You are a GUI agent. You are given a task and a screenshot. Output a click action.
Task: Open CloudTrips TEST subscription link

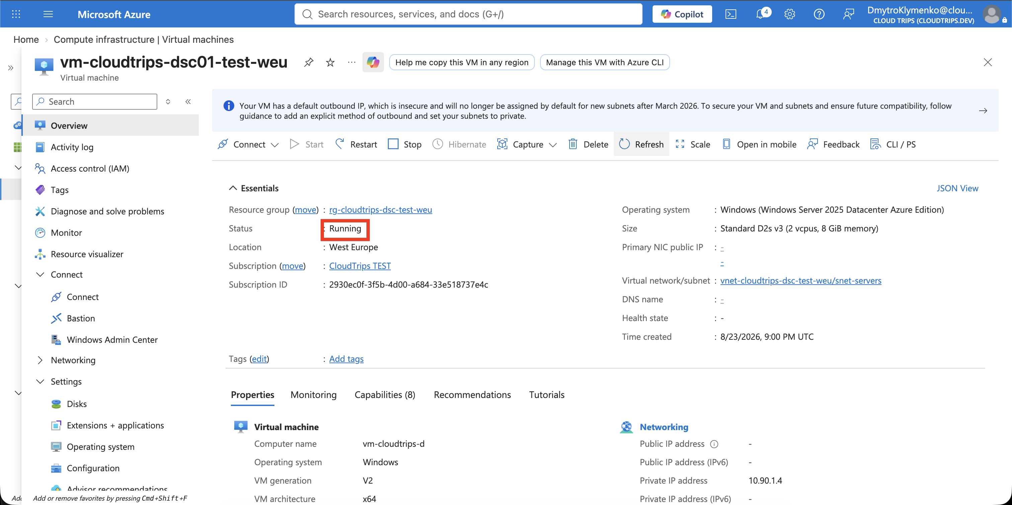point(360,266)
